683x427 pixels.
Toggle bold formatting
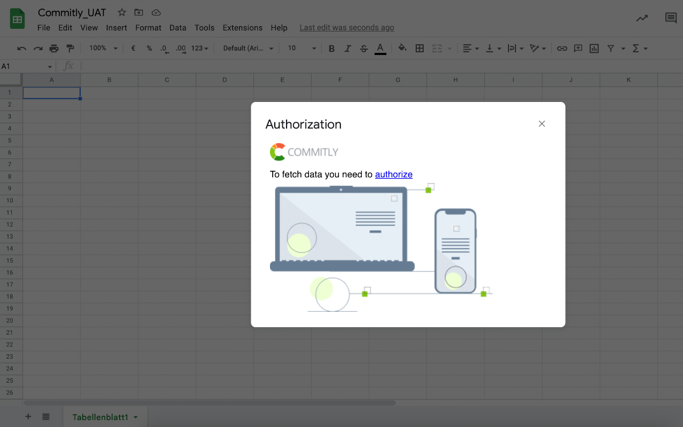tap(331, 49)
